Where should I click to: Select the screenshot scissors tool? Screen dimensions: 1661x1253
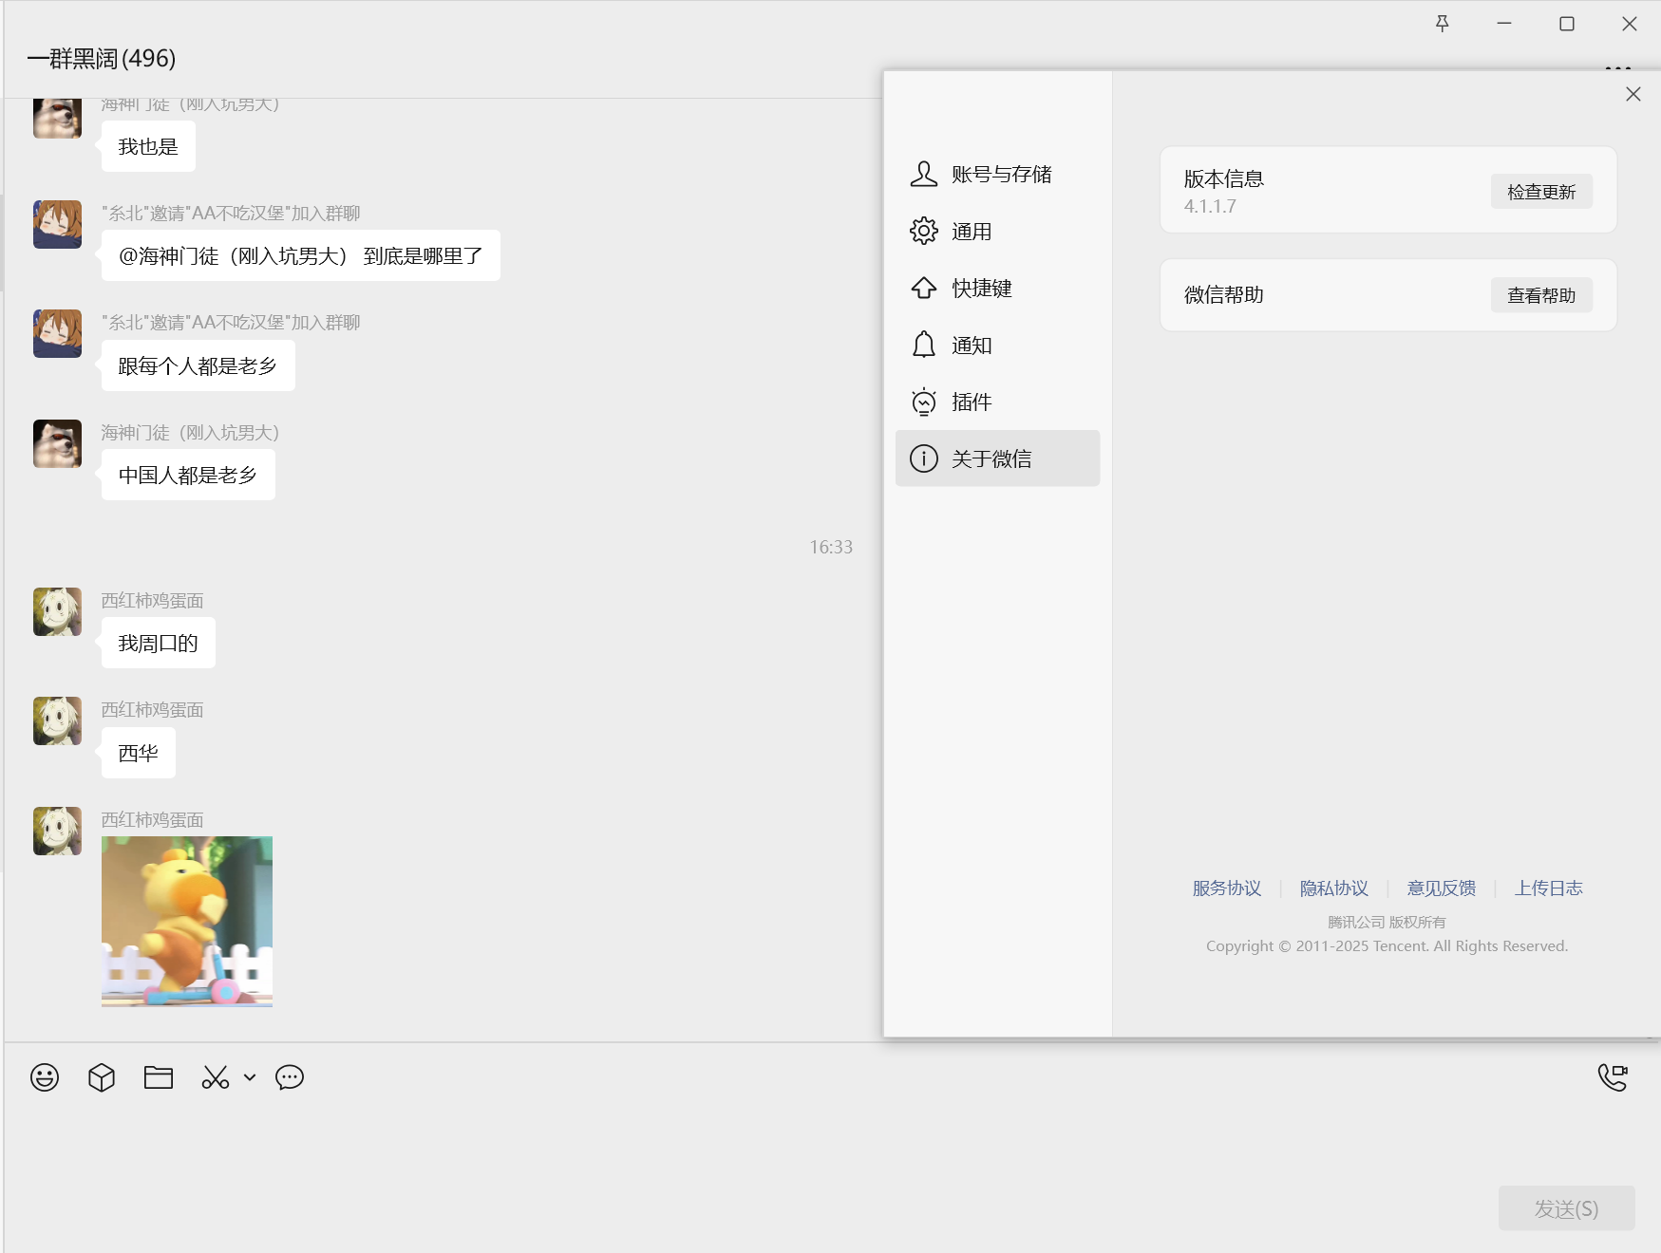214,1077
